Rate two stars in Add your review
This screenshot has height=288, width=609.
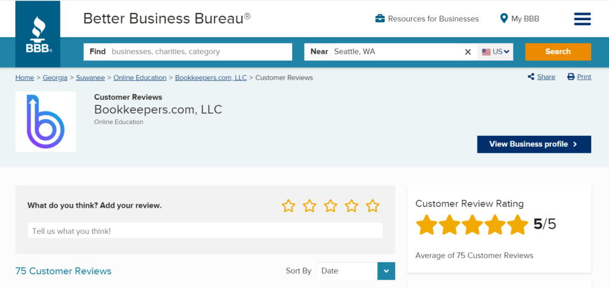click(309, 206)
